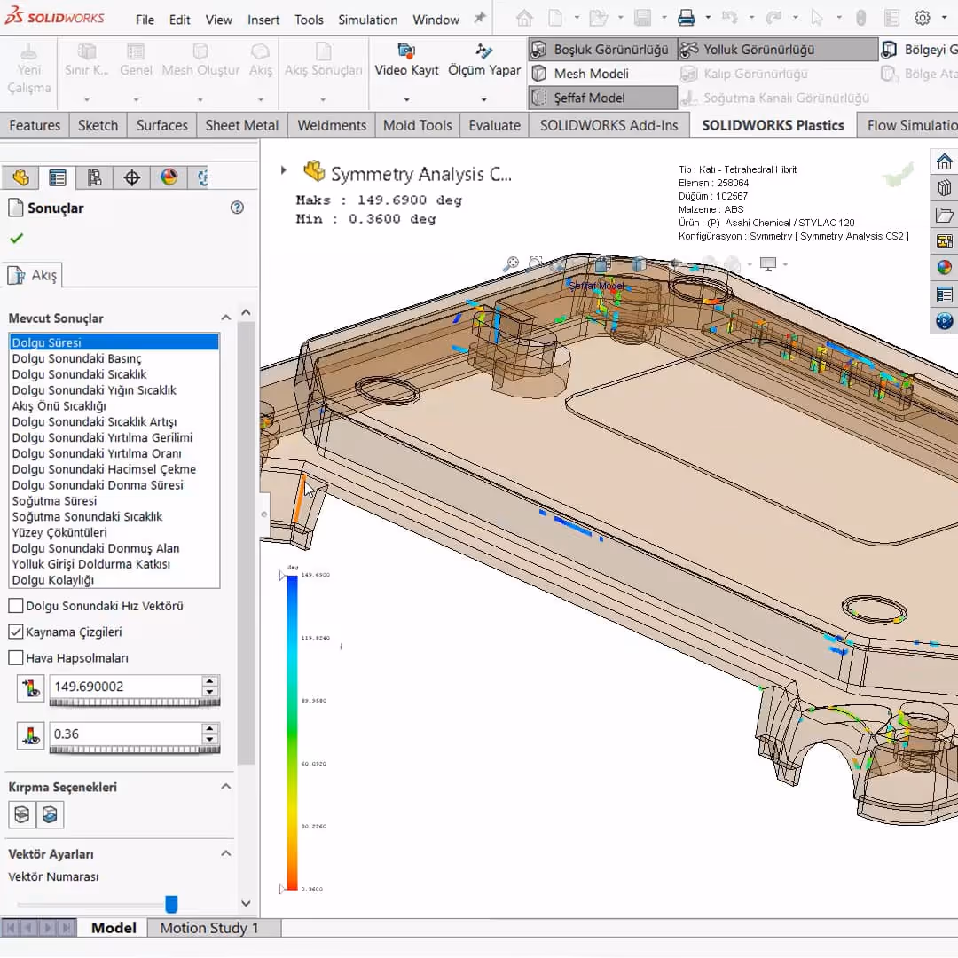Switch to the PropertyManager list icon tab

tap(58, 177)
